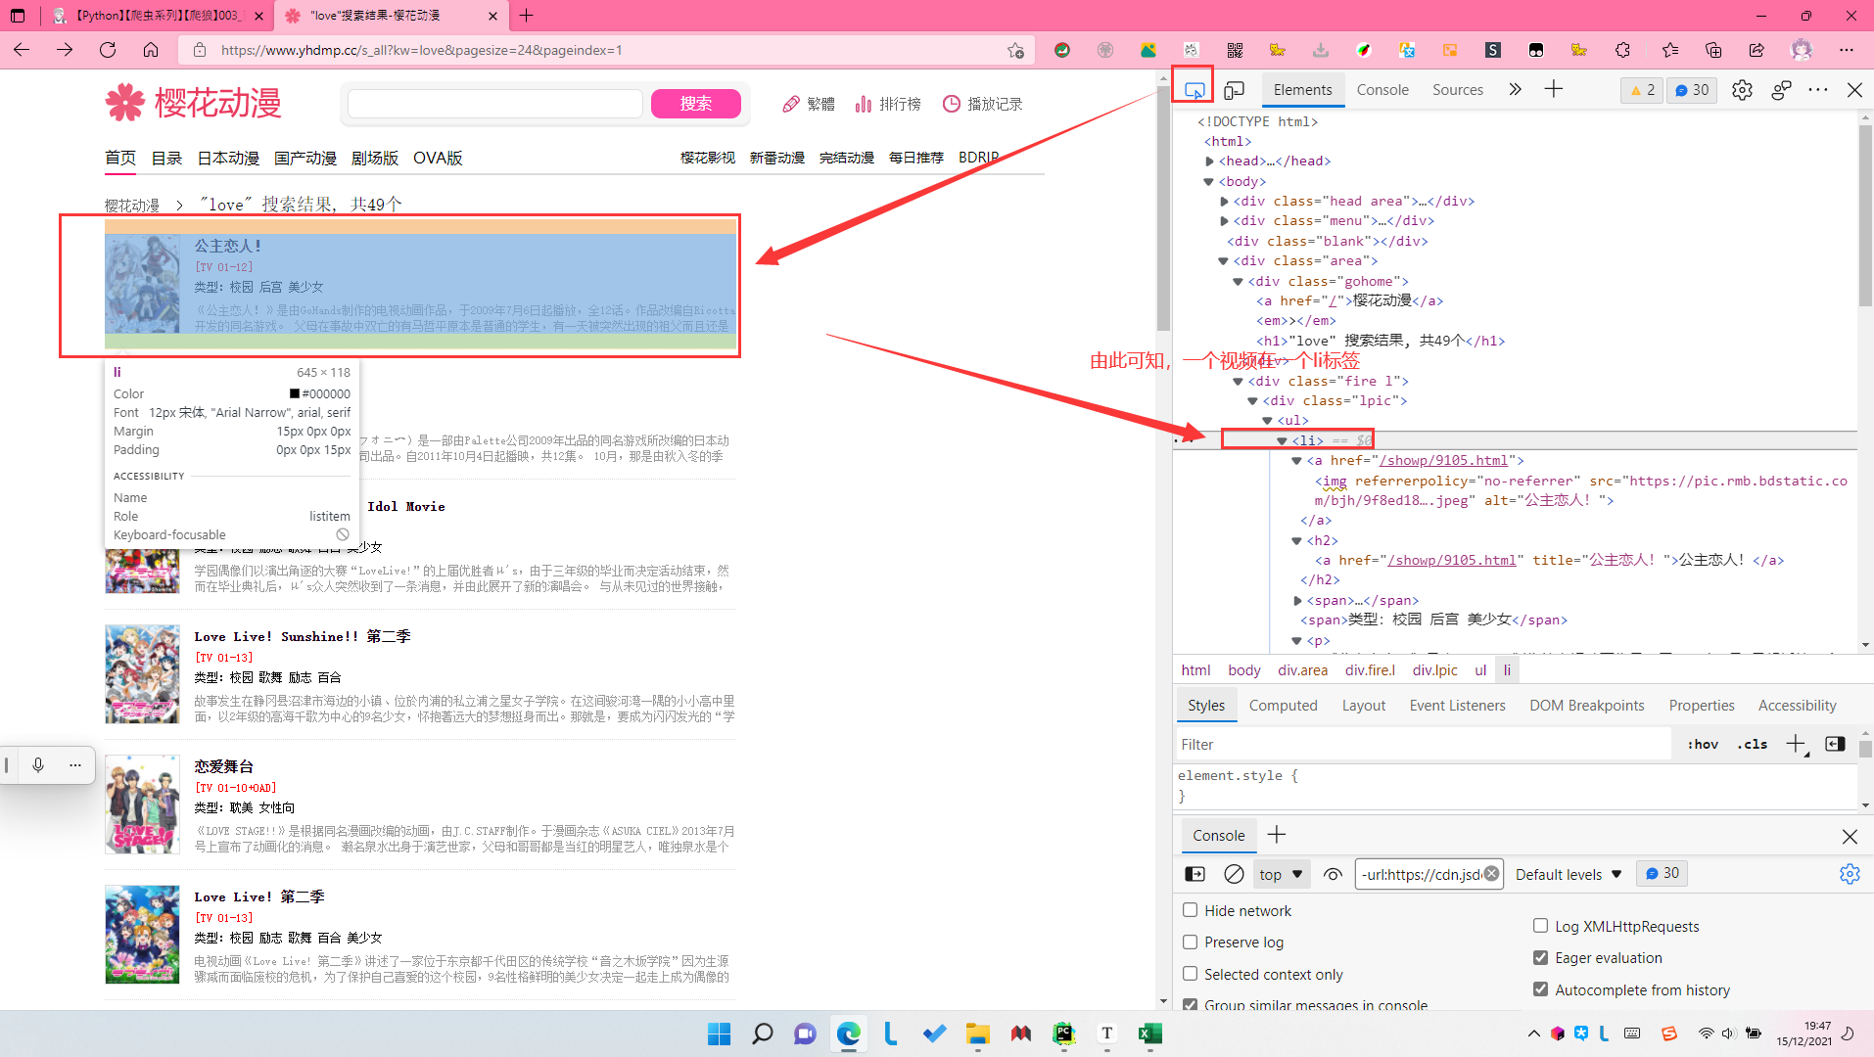Open Excel from the taskbar
Screen dimensions: 1874x1057
point(1149,1034)
